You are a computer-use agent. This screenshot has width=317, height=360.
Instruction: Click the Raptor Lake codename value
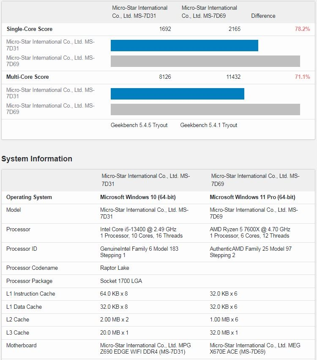(x=115, y=268)
